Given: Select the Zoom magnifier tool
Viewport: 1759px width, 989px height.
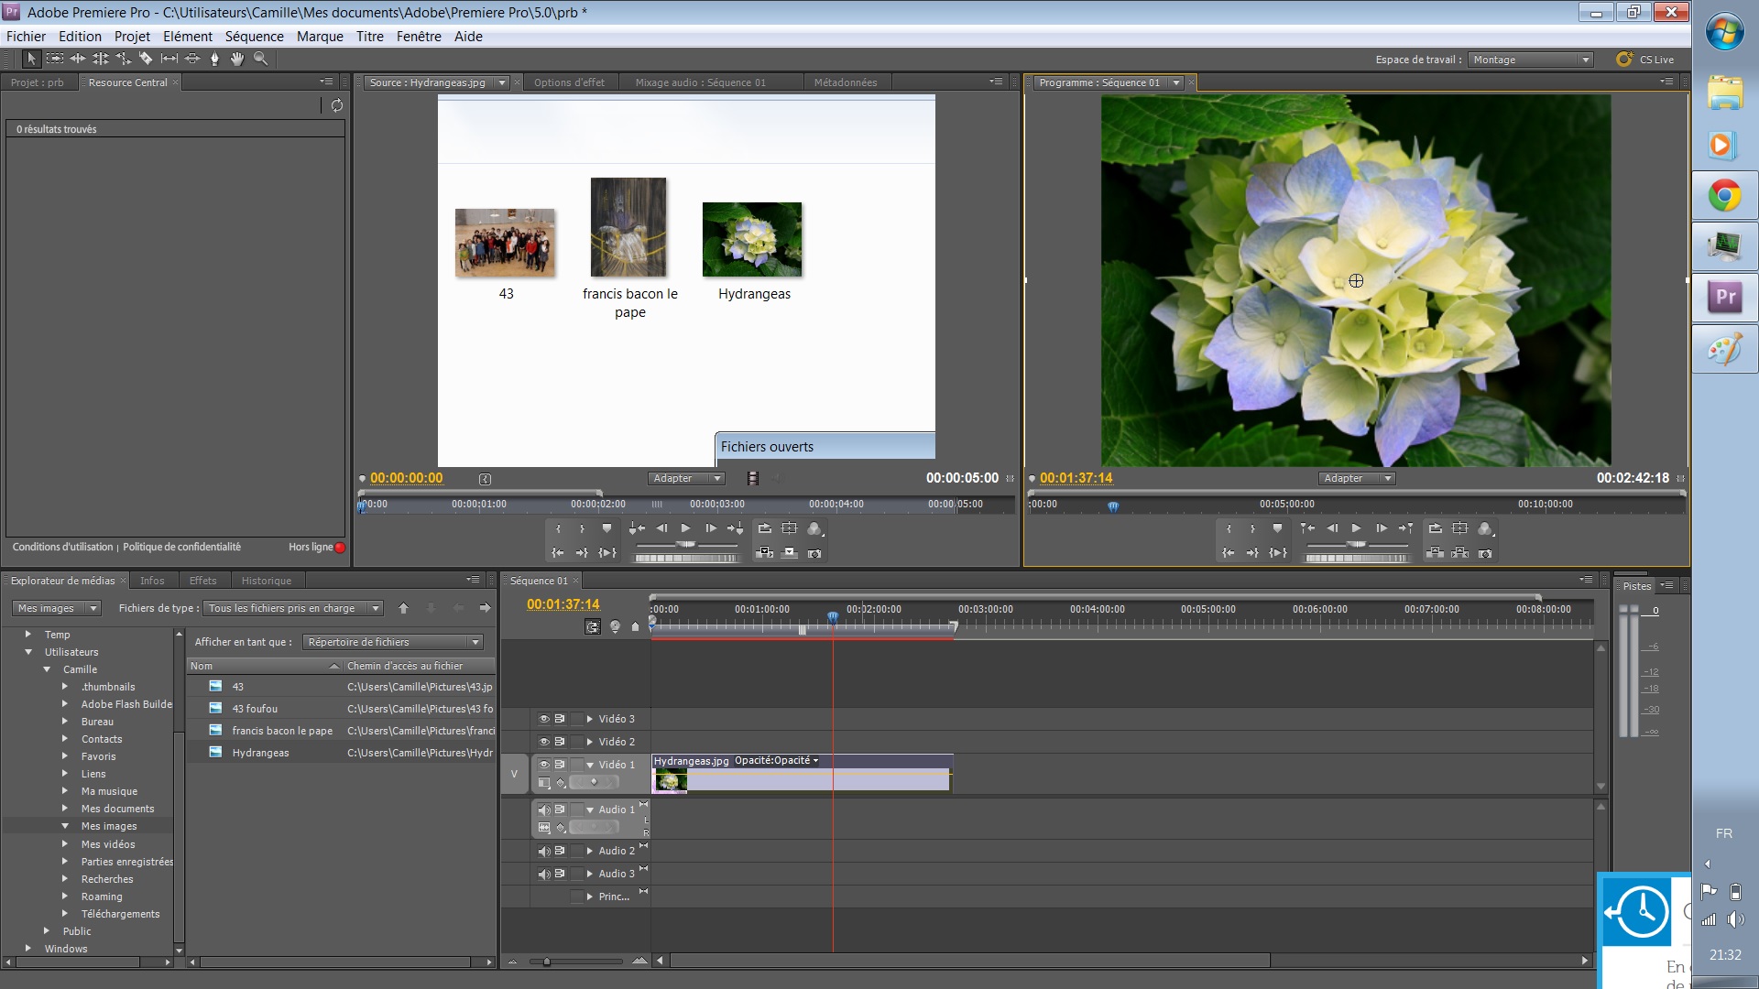Looking at the screenshot, I should [261, 59].
